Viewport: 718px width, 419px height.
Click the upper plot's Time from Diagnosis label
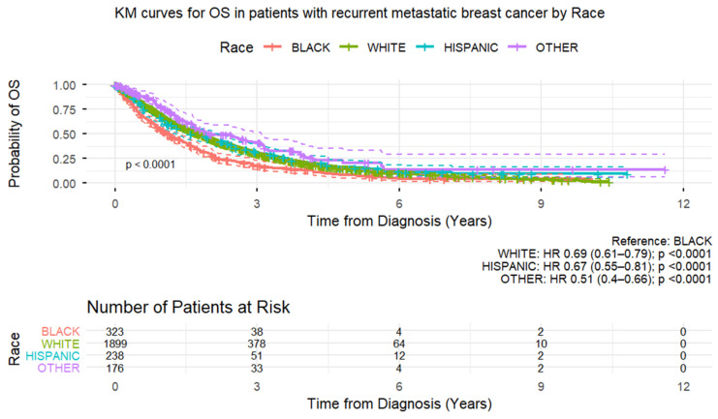point(399,221)
